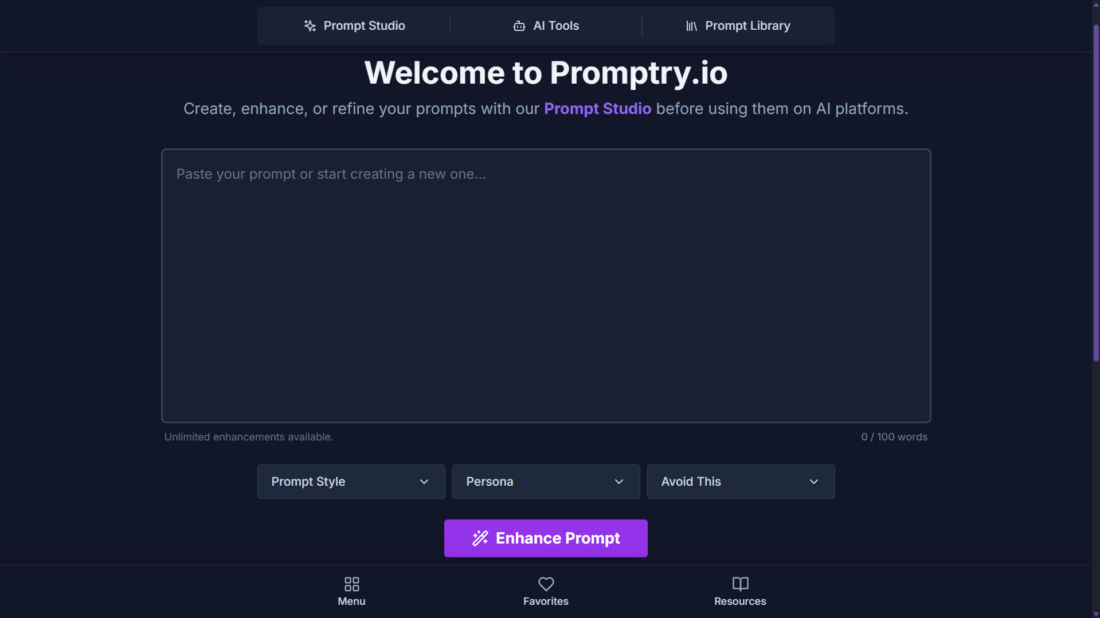Click the magic wand icon on Enhance Prompt
1100x618 pixels.
click(x=480, y=538)
